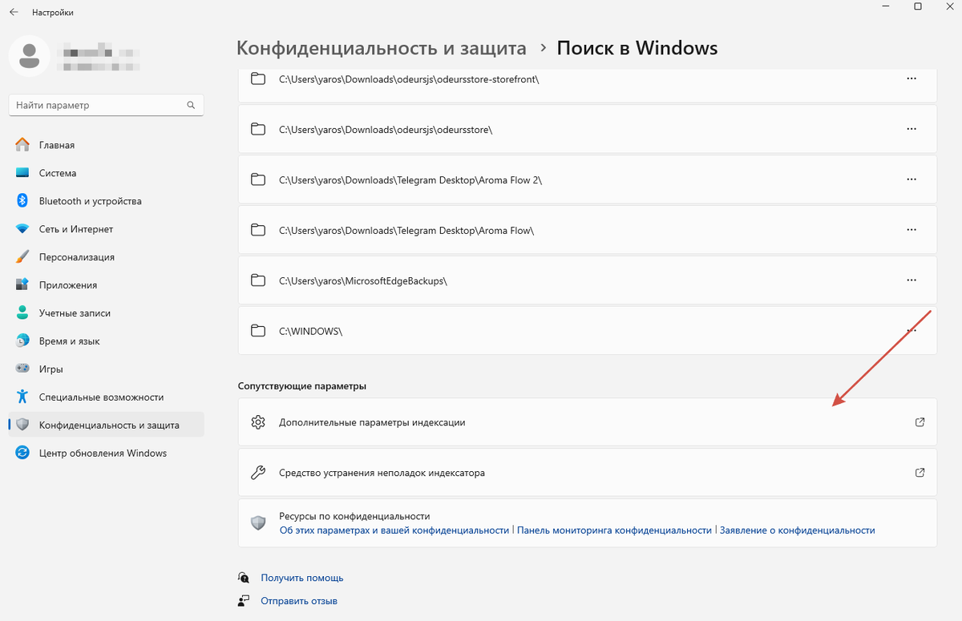Click the folder icon for odeursstore-storefront
Screen dimensions: 962x621
coord(258,79)
